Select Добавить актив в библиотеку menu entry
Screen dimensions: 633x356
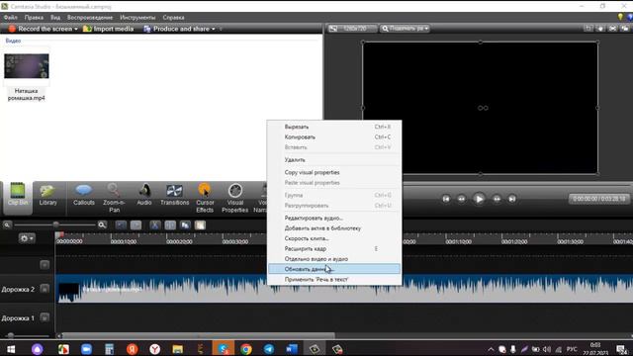(x=334, y=228)
